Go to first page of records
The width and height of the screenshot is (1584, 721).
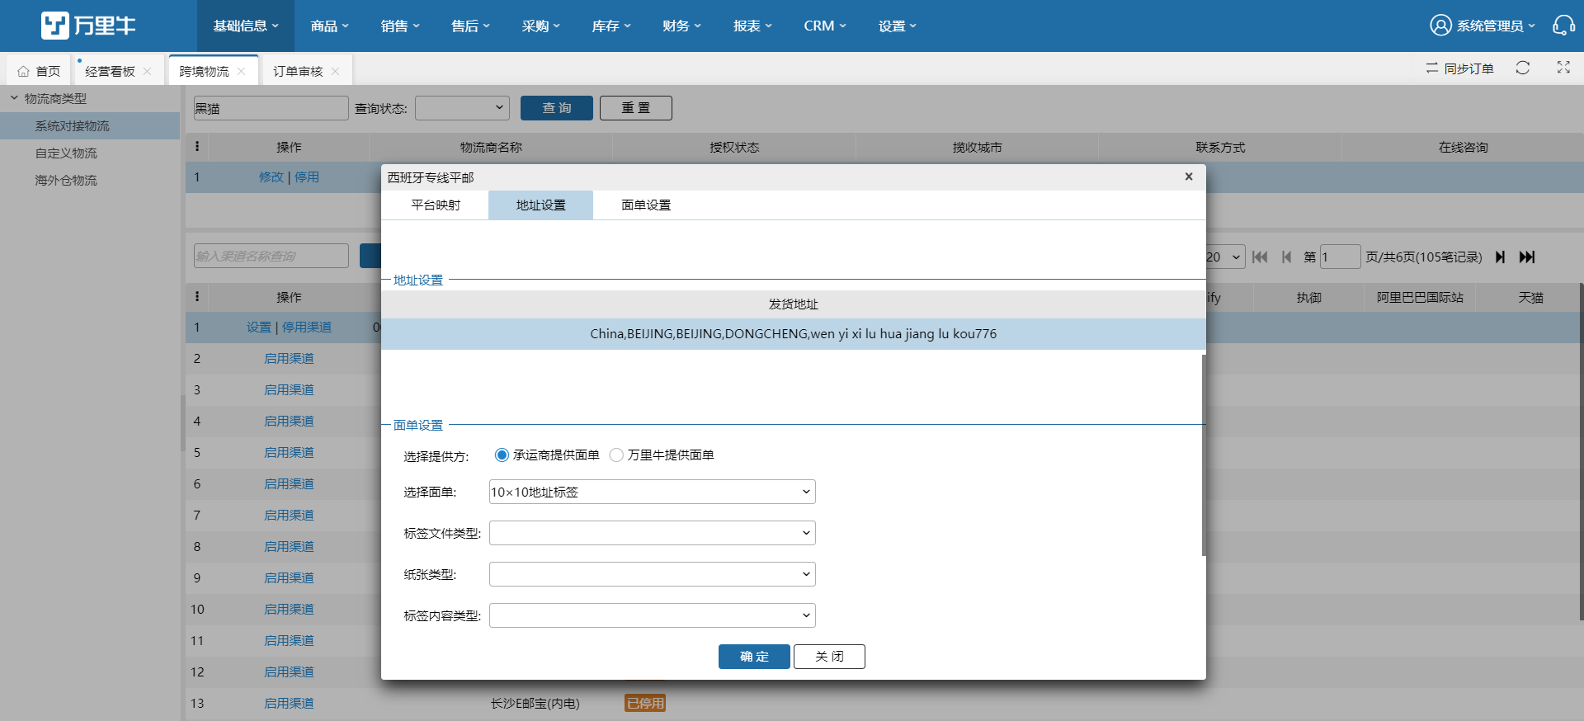1260,257
